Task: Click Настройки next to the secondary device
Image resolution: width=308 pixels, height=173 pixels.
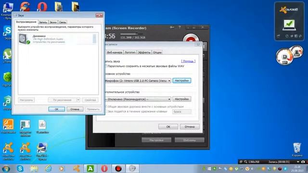Action: [182, 99]
